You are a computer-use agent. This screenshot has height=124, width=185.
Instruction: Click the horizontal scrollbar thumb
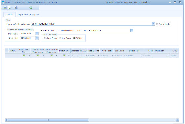coord(48,120)
